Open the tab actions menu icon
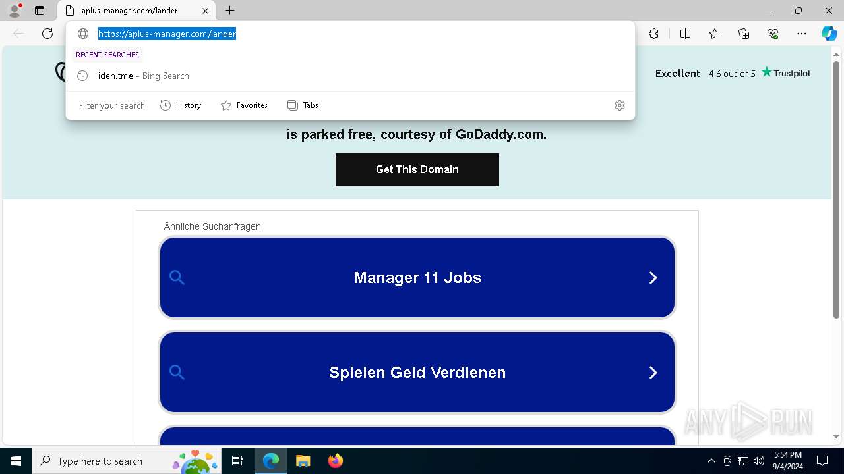Viewport: 844px width, 474px height. click(x=40, y=11)
